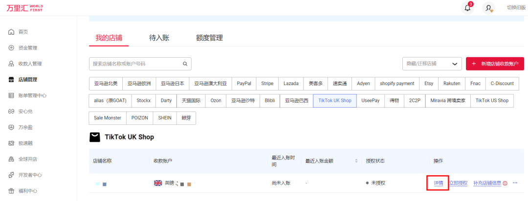Filter by Stripe platform

coord(267,84)
